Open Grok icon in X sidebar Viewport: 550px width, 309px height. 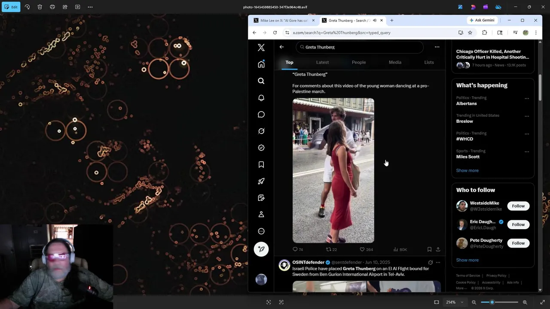coord(261,131)
